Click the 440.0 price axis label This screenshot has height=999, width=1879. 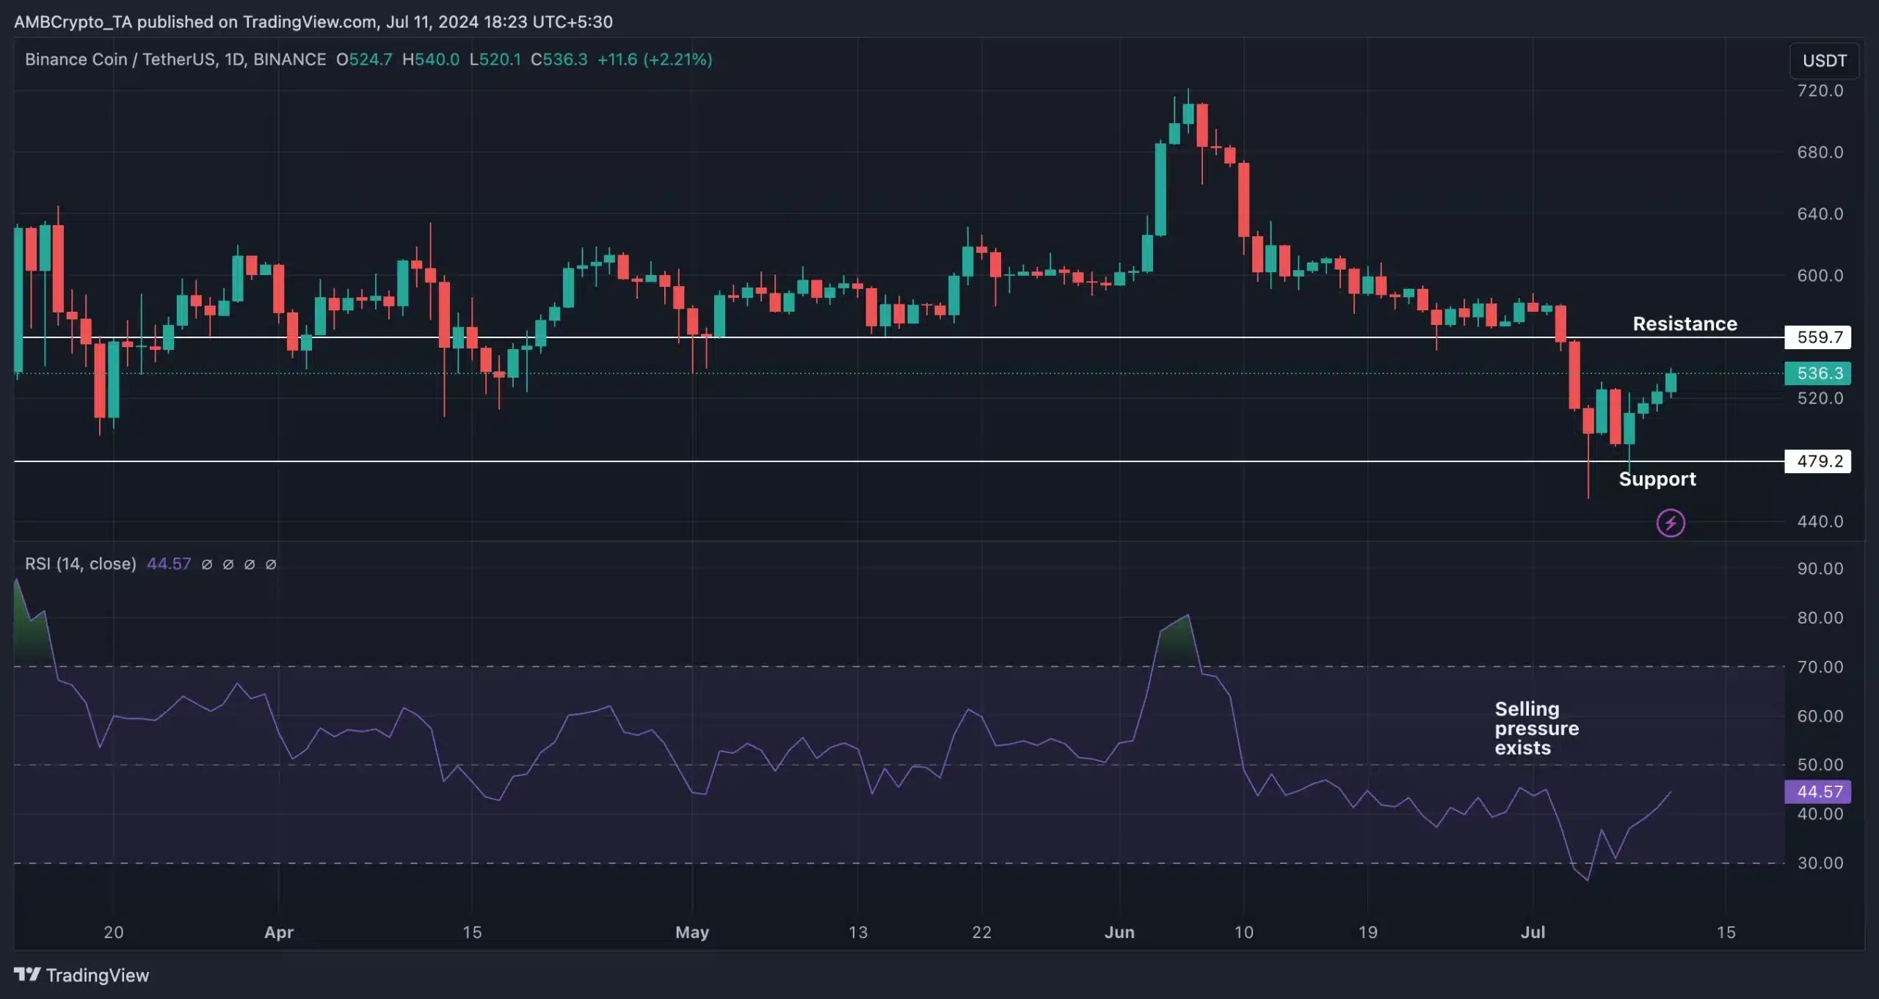(1820, 522)
